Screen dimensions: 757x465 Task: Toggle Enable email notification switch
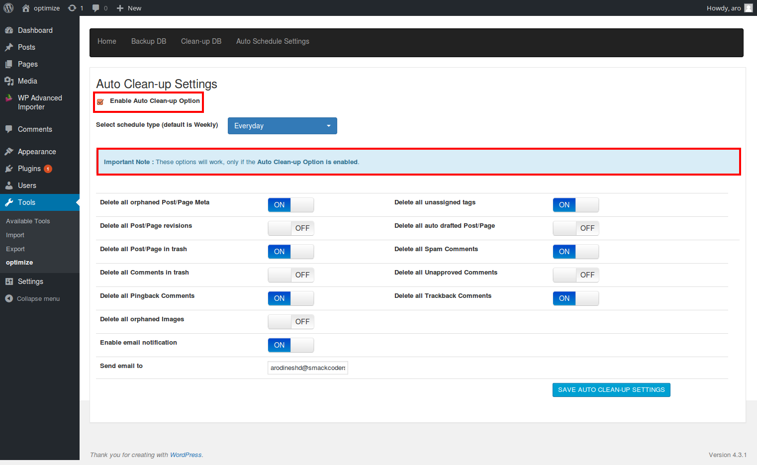291,345
